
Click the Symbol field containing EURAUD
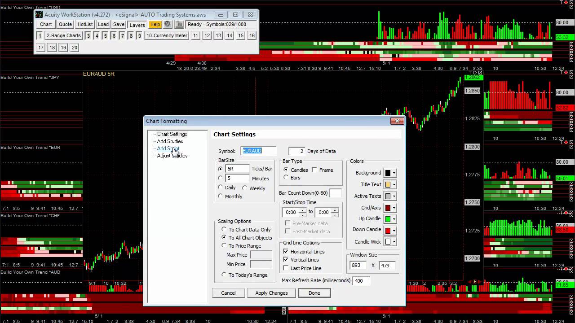tap(258, 151)
